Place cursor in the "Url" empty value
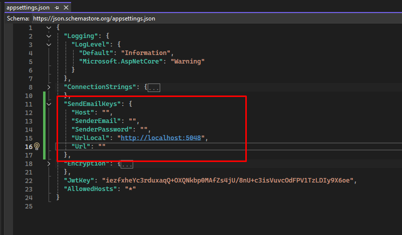This screenshot has height=235, width=402. [102, 146]
